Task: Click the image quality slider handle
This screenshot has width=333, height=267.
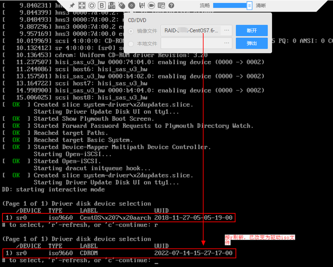Action: tap(250, 6)
